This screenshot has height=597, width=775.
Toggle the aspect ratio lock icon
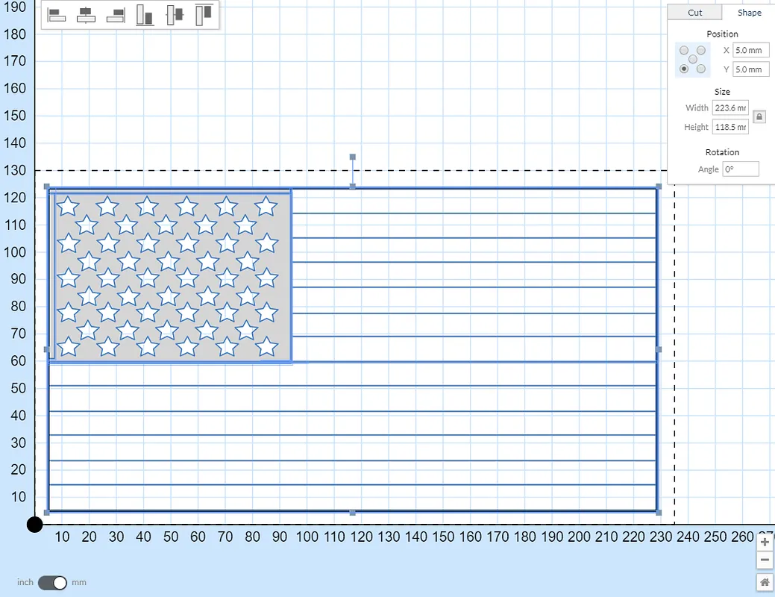tap(759, 116)
